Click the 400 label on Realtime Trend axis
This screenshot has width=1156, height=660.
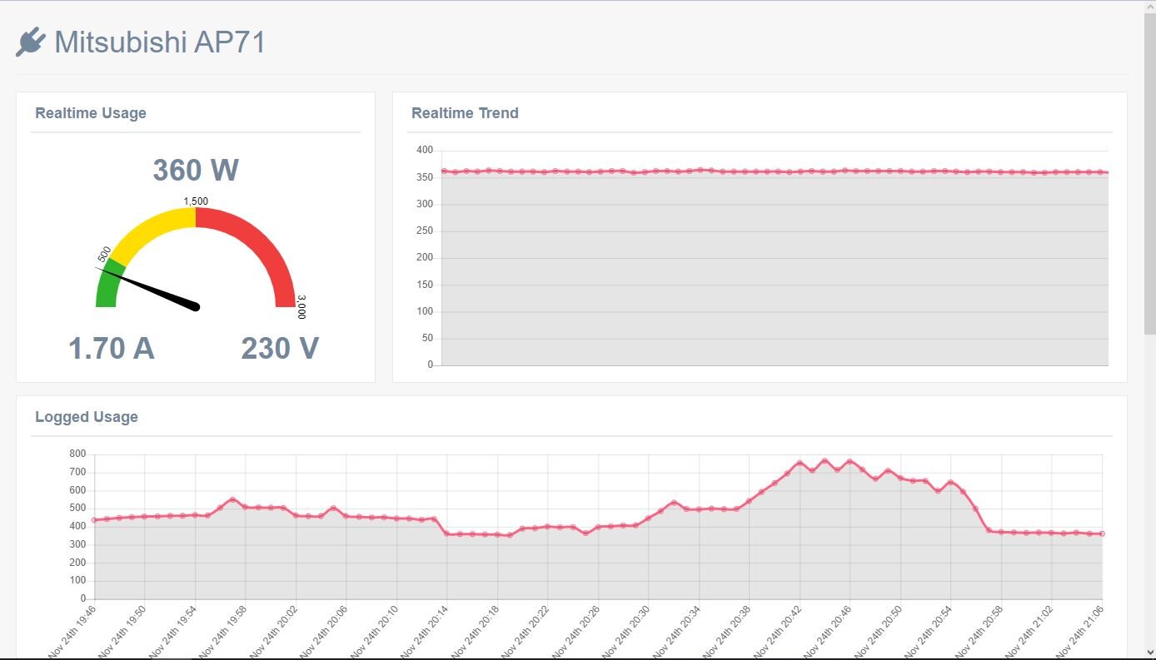pos(425,150)
